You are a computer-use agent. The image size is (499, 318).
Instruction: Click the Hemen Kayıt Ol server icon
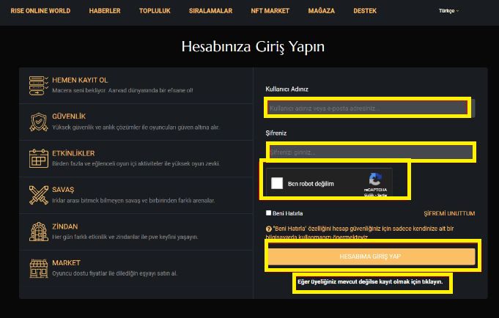pos(39,85)
